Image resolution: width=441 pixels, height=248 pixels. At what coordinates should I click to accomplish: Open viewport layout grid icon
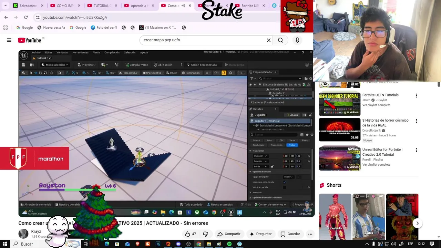(243, 73)
